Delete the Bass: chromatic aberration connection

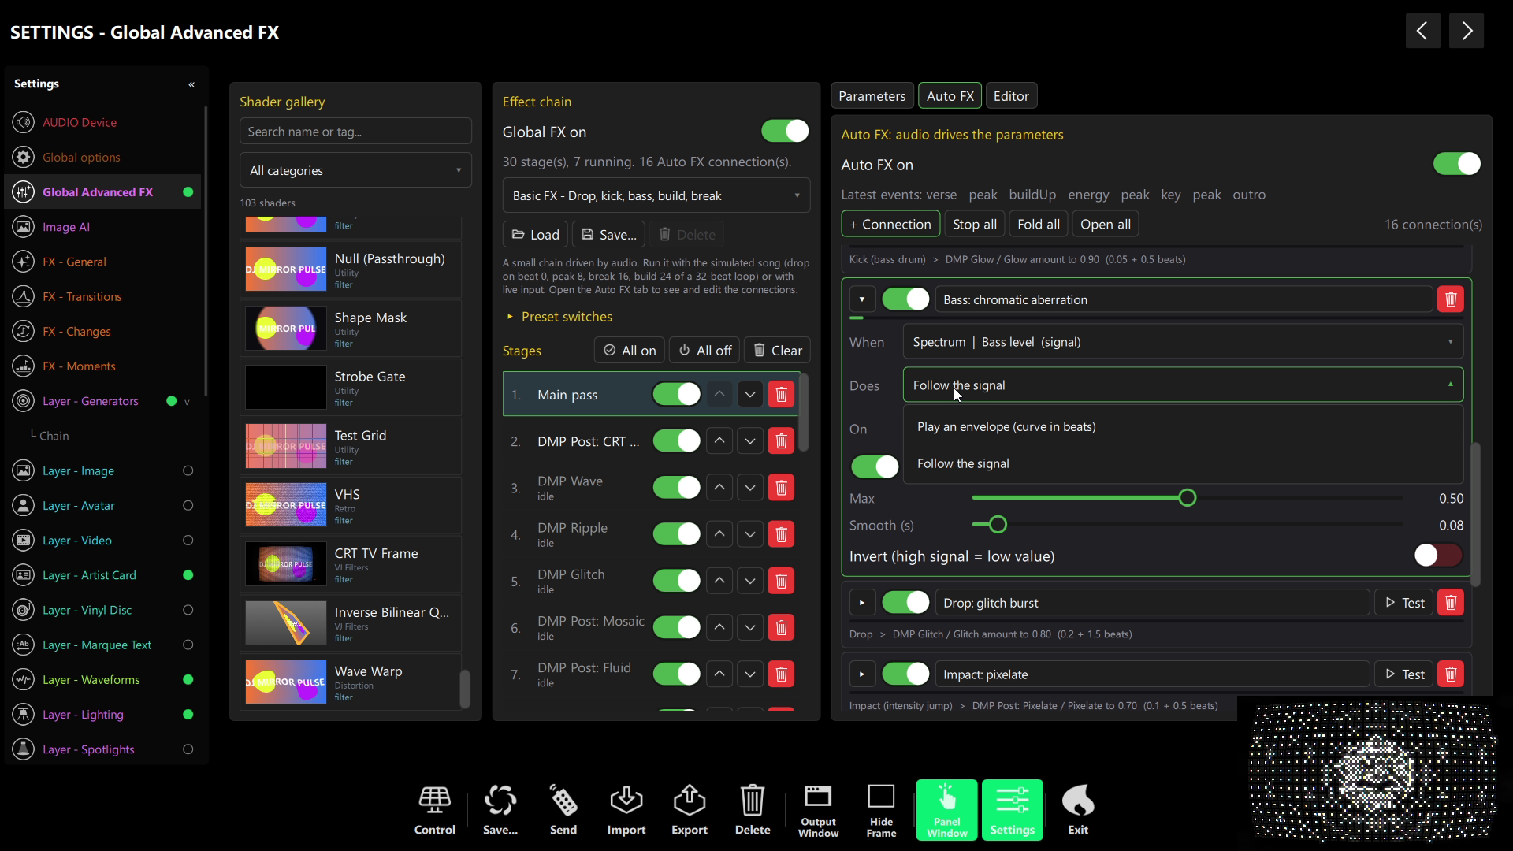point(1451,299)
